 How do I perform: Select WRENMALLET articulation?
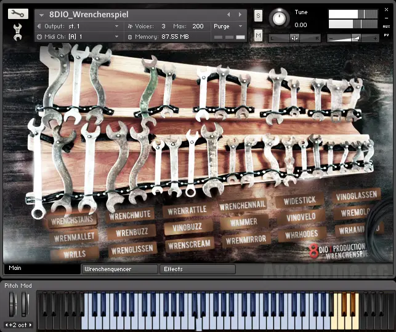(75, 237)
